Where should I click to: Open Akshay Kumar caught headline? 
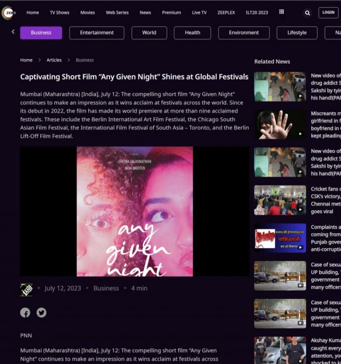point(326,351)
